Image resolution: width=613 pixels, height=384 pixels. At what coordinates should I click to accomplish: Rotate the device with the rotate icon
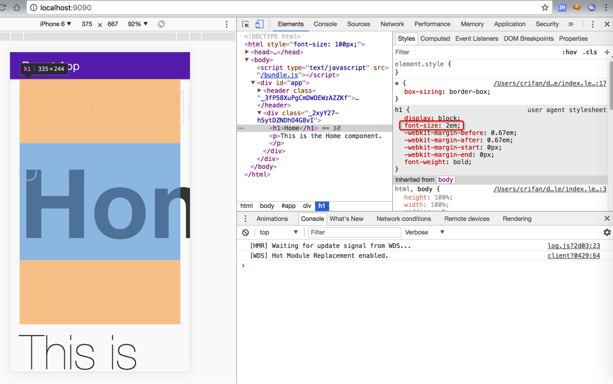(x=161, y=24)
